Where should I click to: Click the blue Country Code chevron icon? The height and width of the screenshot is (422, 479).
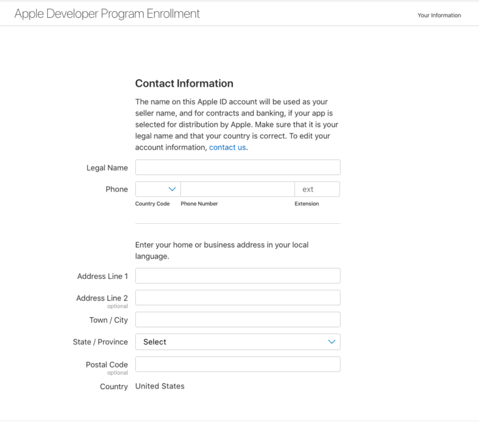tap(171, 189)
